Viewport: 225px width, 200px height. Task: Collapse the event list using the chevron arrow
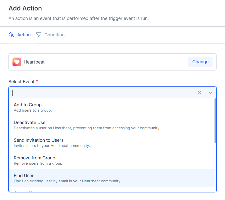pos(211,93)
